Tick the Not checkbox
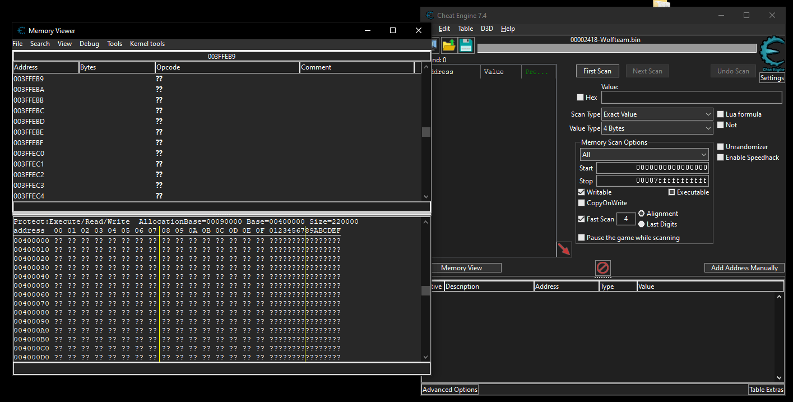The width and height of the screenshot is (793, 402). [x=721, y=125]
